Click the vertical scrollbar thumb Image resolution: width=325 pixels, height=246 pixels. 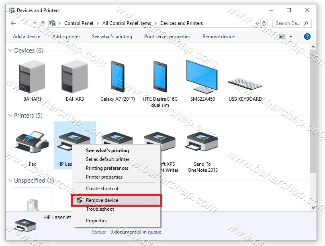pos(313,111)
